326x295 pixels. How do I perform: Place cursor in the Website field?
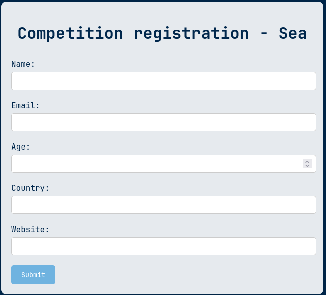164,246
